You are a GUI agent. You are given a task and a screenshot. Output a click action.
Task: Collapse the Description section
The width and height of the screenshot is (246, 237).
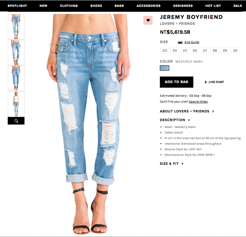click(175, 120)
